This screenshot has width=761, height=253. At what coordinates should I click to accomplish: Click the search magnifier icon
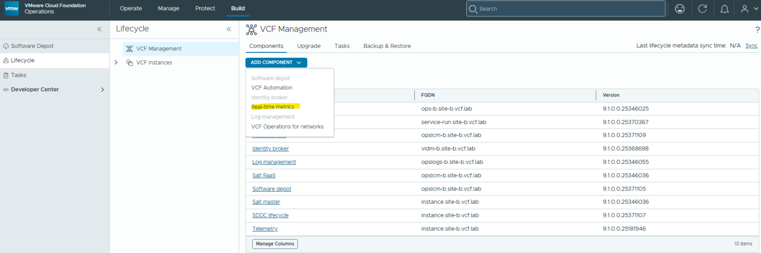coord(473,9)
